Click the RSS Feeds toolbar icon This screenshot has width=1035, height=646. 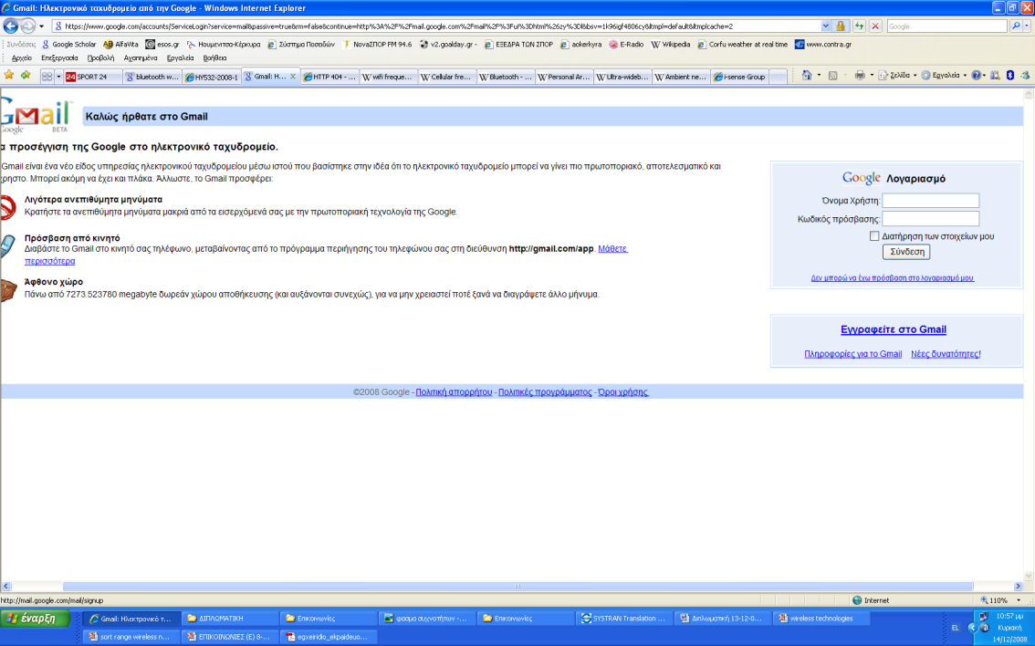point(833,75)
